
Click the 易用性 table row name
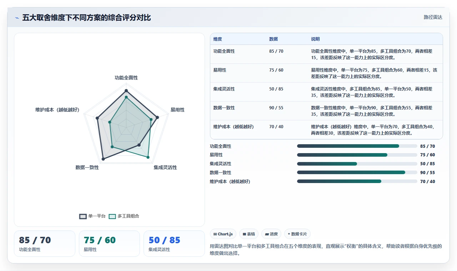pos(220,70)
